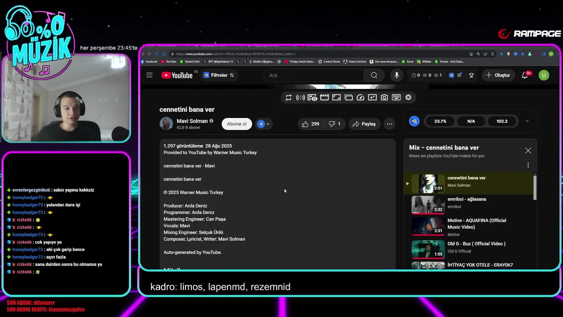Click the 102.2 stat pill
Viewport: 563px width, 317px height.
pos(502,121)
